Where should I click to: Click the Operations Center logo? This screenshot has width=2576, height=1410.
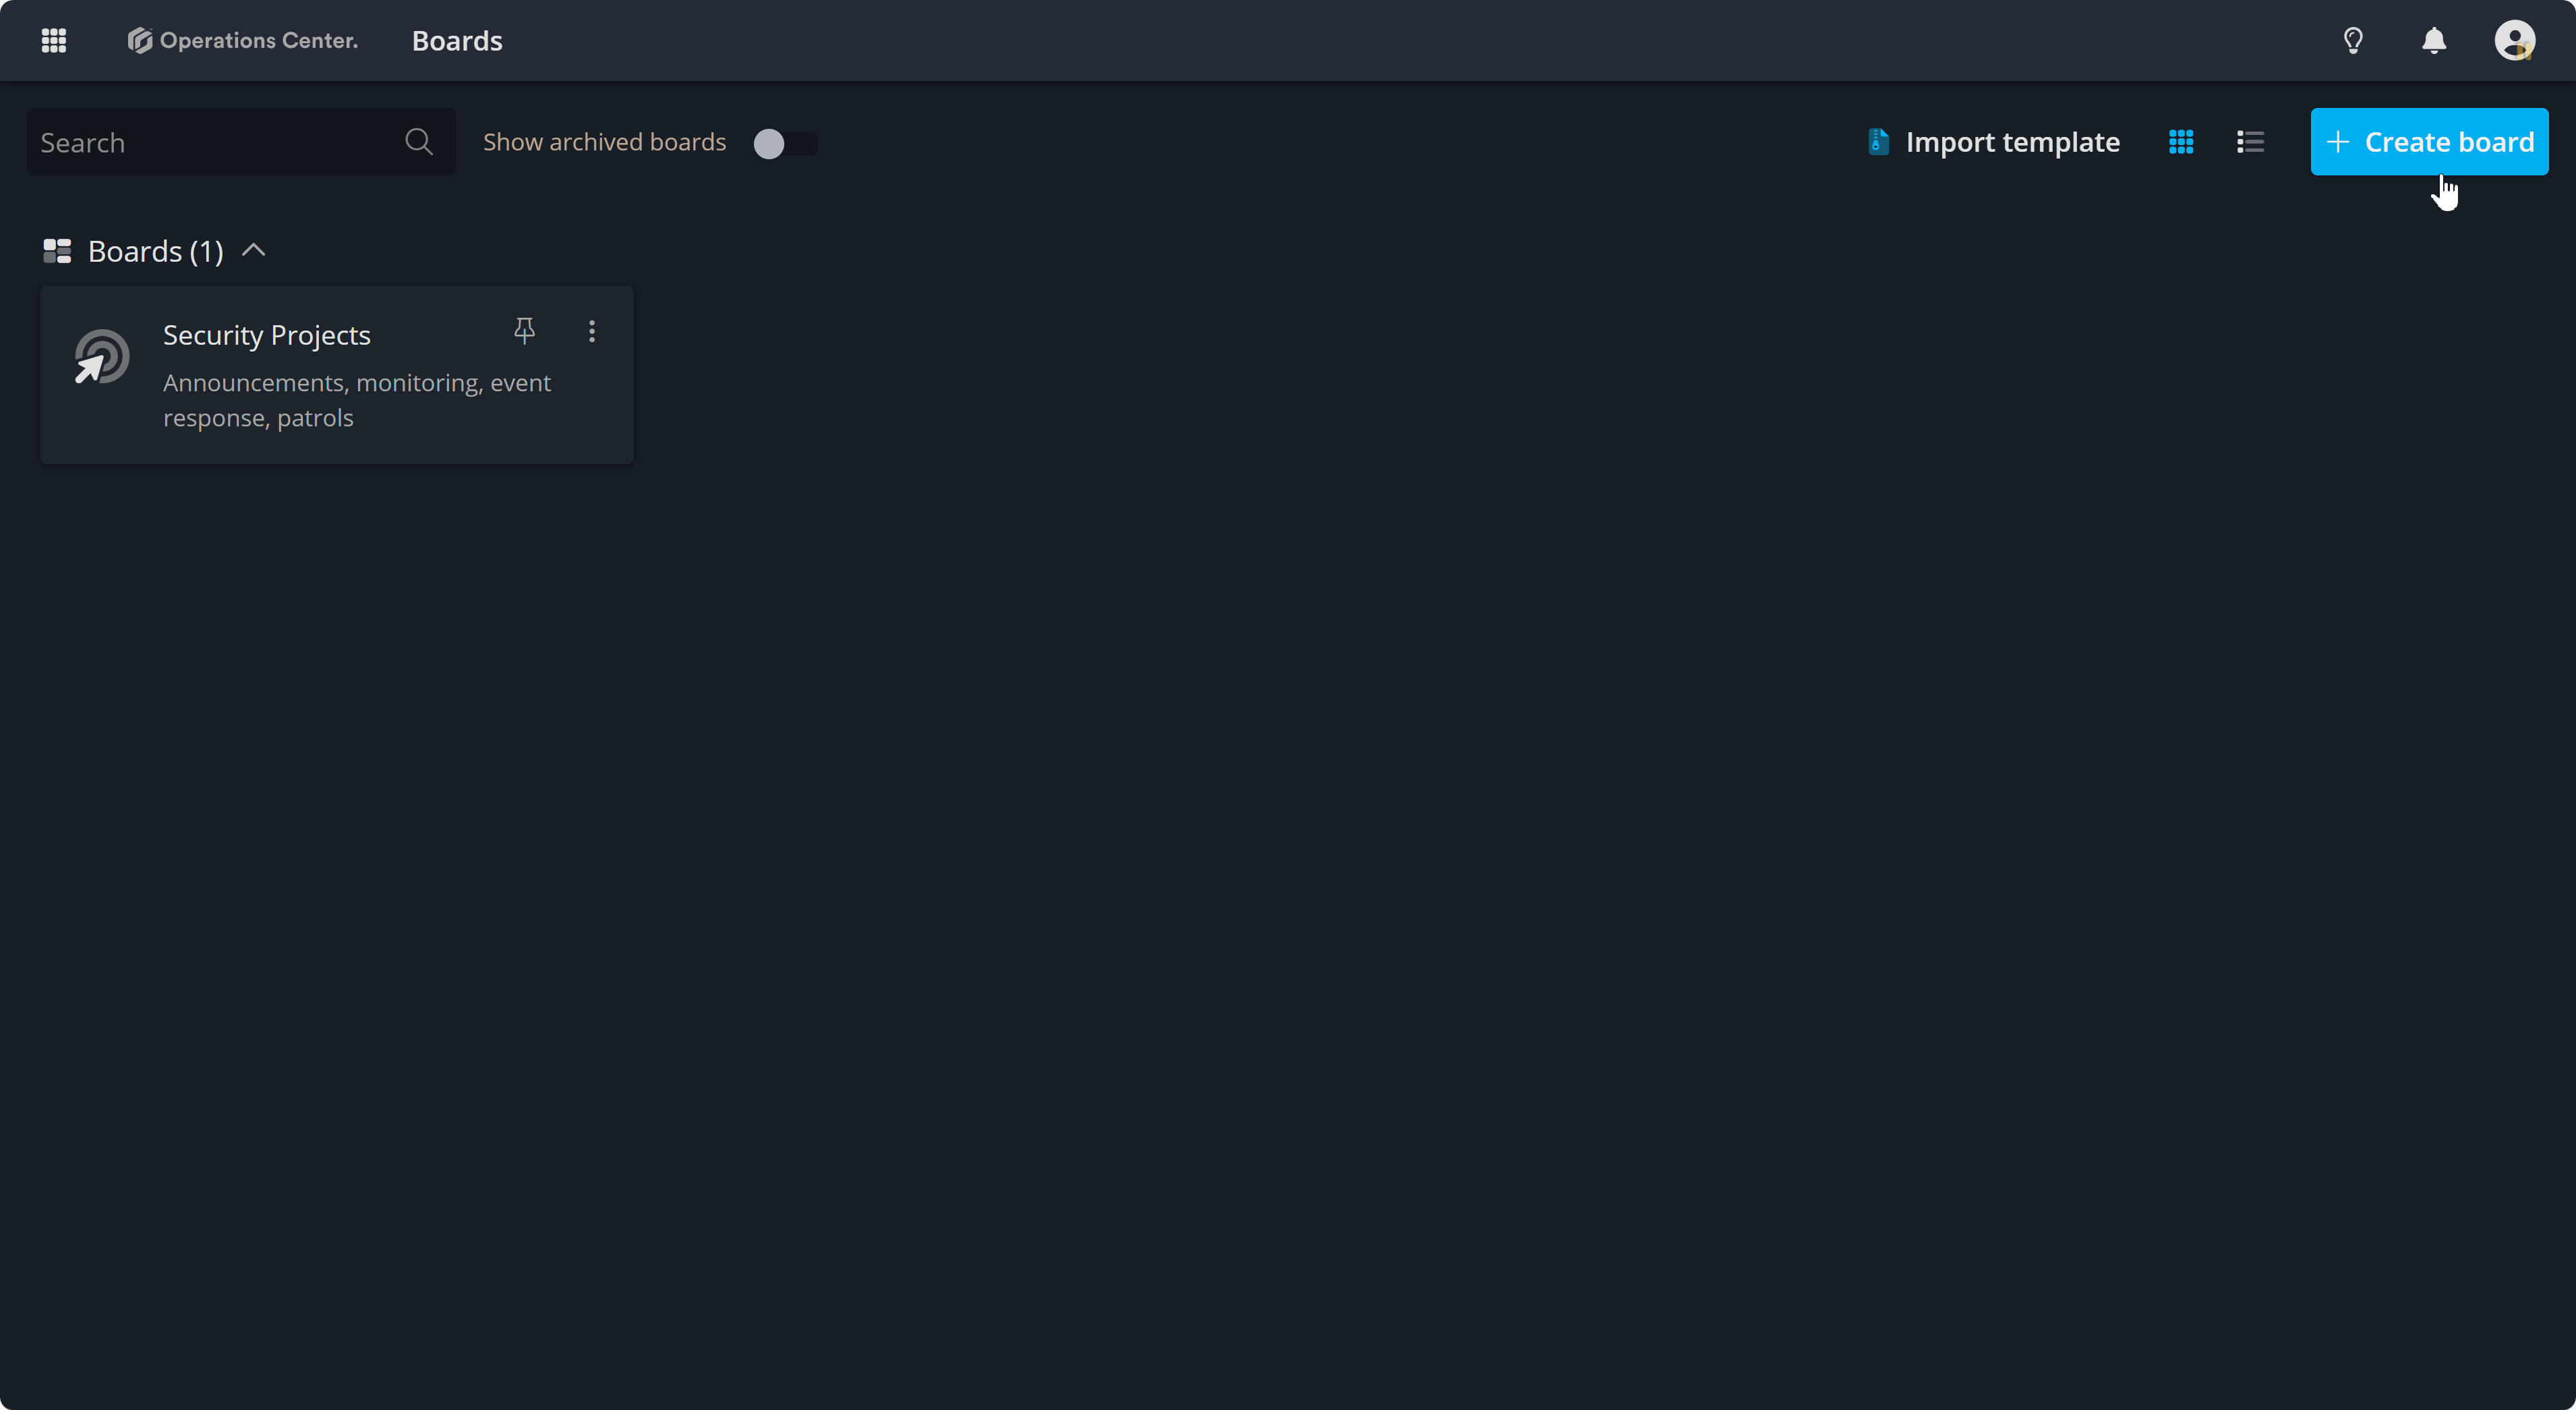point(242,41)
